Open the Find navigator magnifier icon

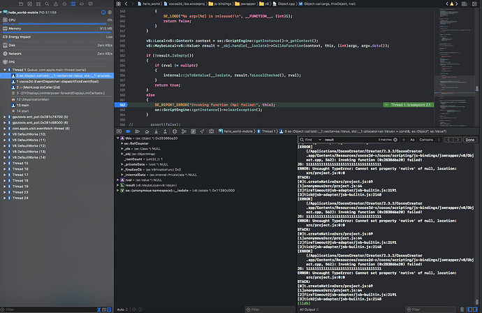(47, 4)
